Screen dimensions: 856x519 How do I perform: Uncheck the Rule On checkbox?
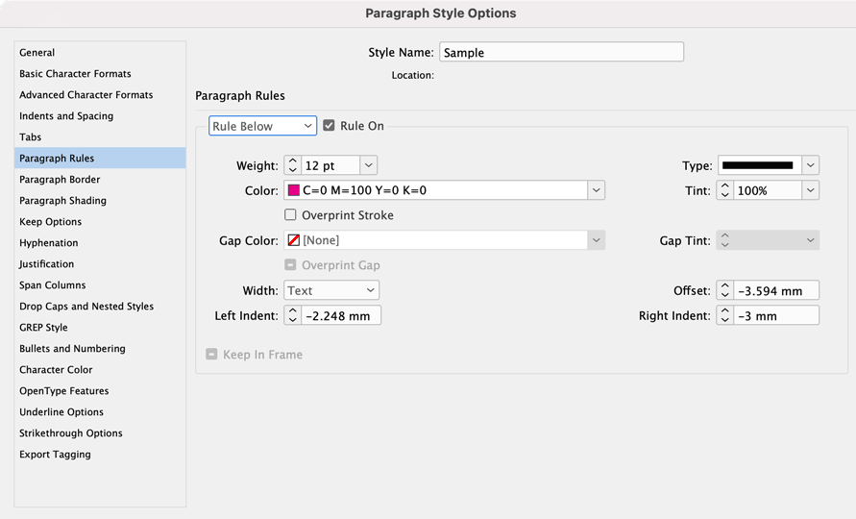[329, 126]
